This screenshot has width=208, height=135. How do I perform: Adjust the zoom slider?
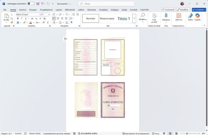[x=187, y=133]
